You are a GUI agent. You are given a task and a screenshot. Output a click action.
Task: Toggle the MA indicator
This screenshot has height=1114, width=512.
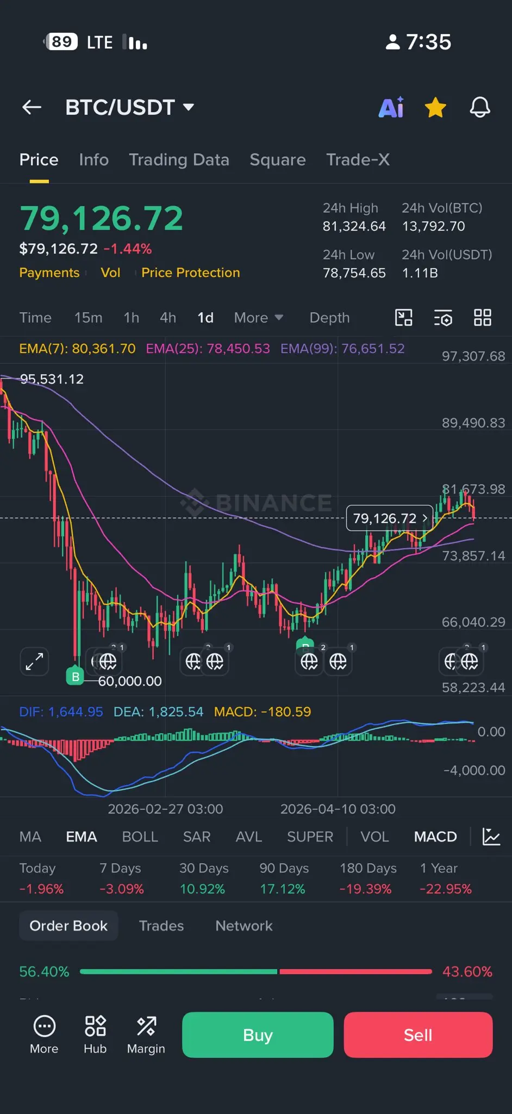tap(30, 837)
